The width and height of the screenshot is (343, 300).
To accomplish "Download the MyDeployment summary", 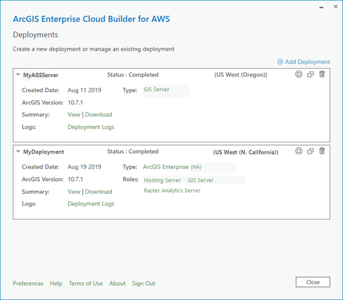I will [x=98, y=192].
